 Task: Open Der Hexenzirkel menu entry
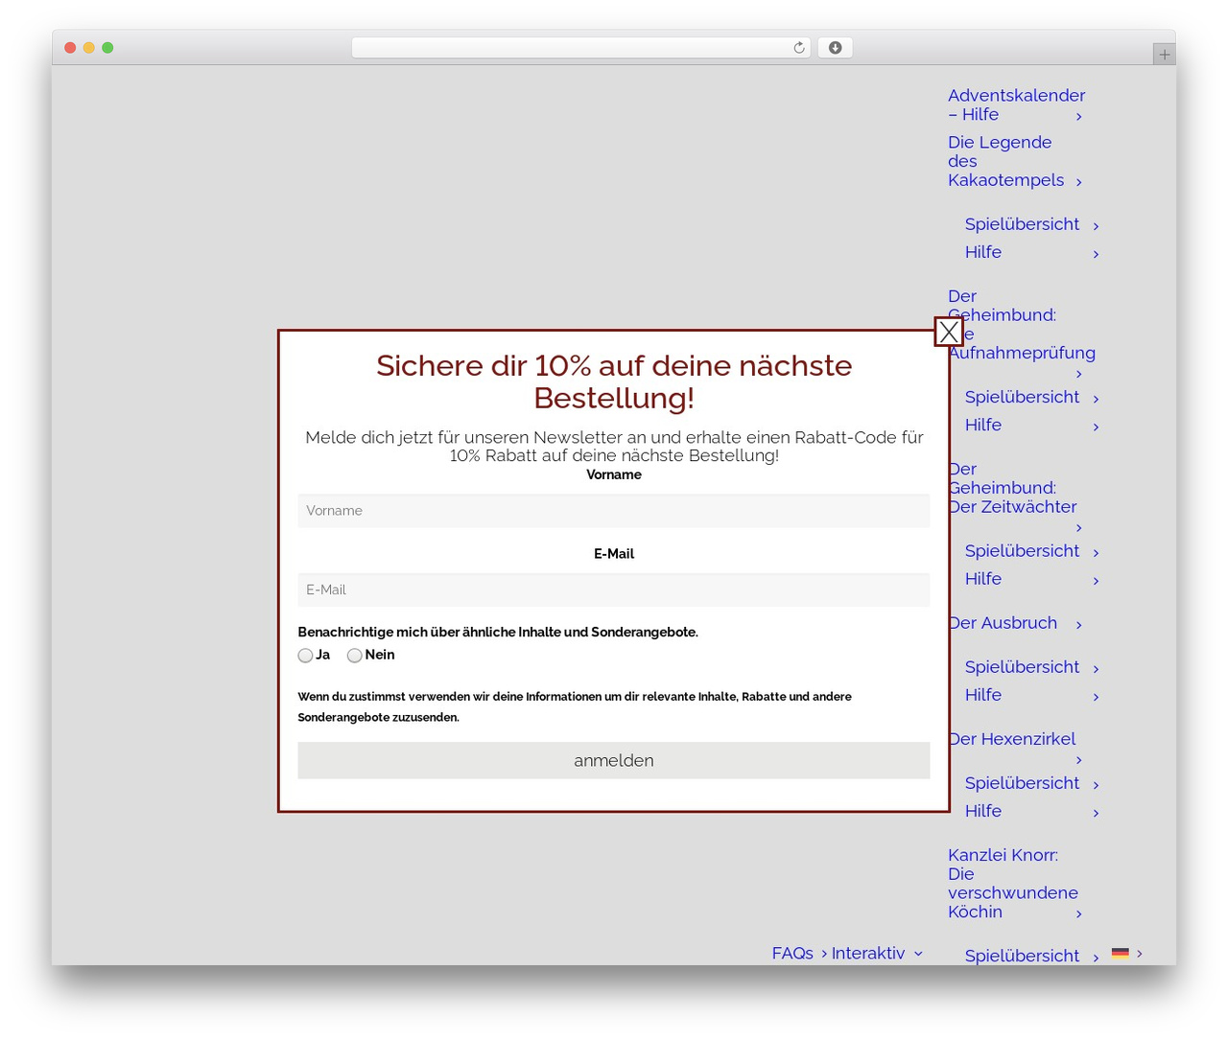(x=1012, y=739)
